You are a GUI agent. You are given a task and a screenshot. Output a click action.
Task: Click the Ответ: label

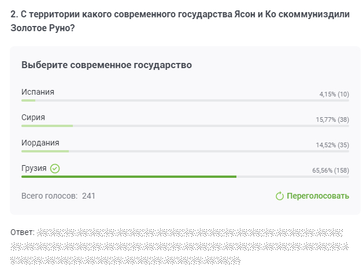coord(23,232)
